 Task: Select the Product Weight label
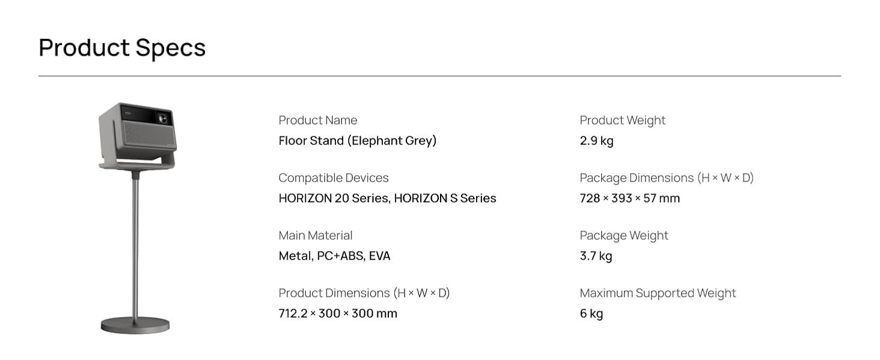[622, 120]
